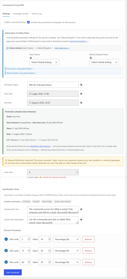127x279 pixels.
Task: Click the Promotion Name help icon
Action: coord(81,85)
